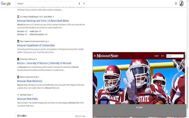
Task: Click the https://www.missouriconservation.org URL text
Action: (x=33, y=41)
